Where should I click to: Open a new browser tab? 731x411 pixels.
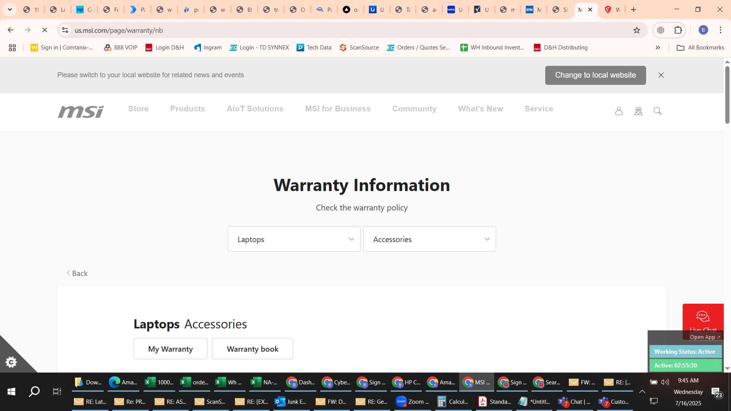(x=634, y=10)
